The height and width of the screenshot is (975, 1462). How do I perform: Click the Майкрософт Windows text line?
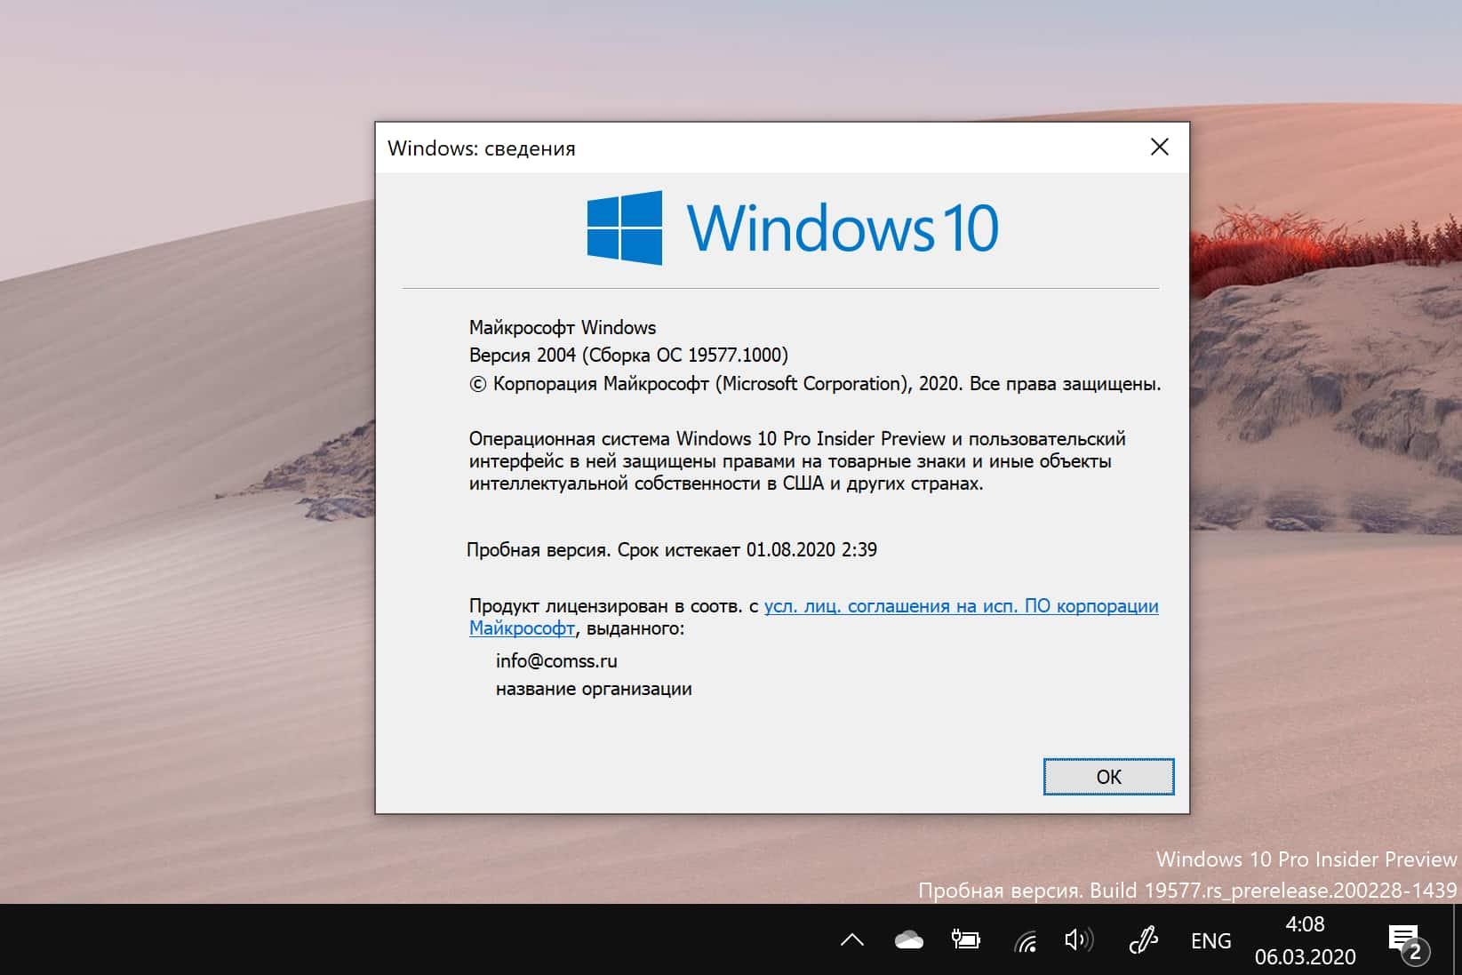point(562,327)
